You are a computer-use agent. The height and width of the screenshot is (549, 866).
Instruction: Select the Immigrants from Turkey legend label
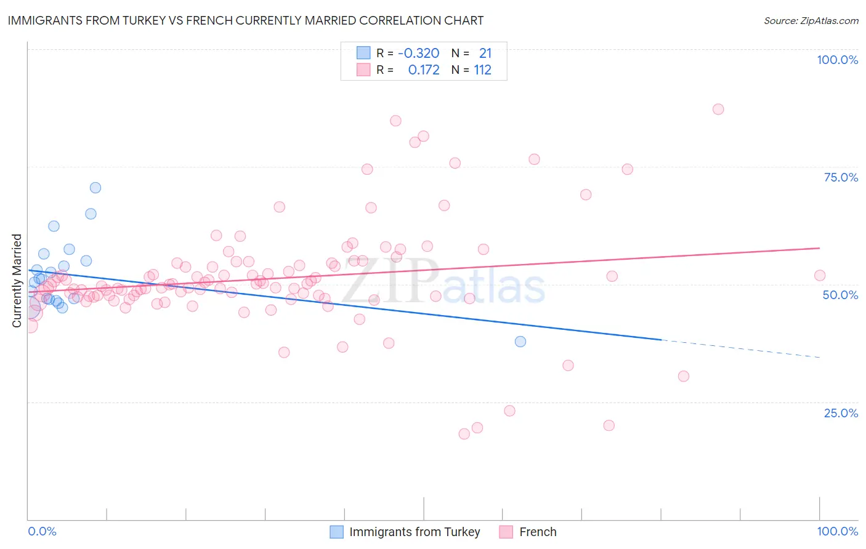pos(415,532)
